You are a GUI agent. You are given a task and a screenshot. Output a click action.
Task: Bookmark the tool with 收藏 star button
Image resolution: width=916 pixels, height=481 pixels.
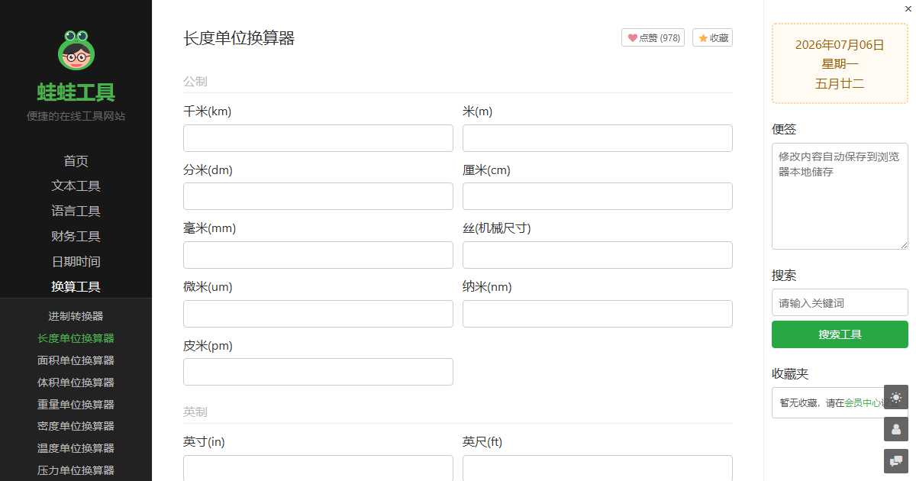[x=712, y=37]
